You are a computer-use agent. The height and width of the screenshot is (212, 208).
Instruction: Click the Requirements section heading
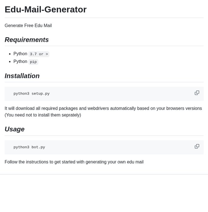(27, 40)
